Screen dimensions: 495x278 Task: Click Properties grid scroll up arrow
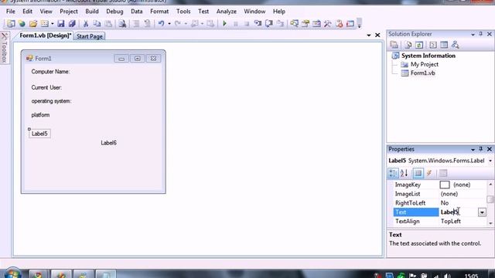point(490,185)
